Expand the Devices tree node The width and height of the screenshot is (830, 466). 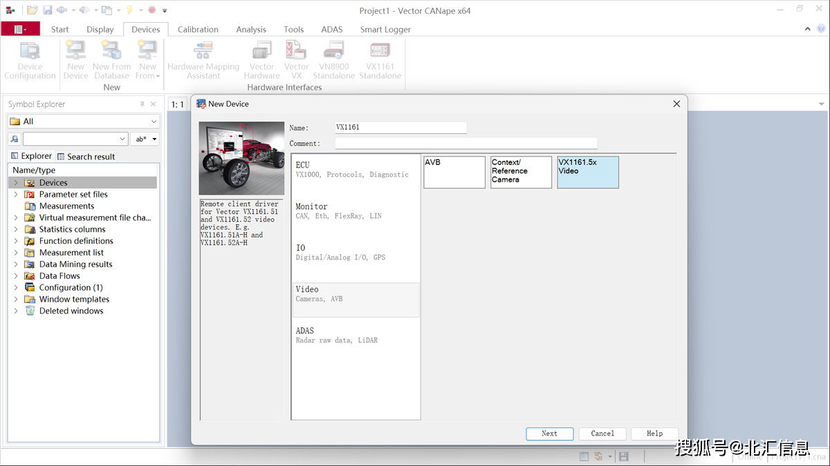(x=16, y=183)
